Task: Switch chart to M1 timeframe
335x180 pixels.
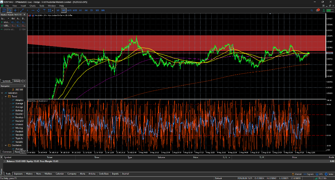Action: point(58,10)
